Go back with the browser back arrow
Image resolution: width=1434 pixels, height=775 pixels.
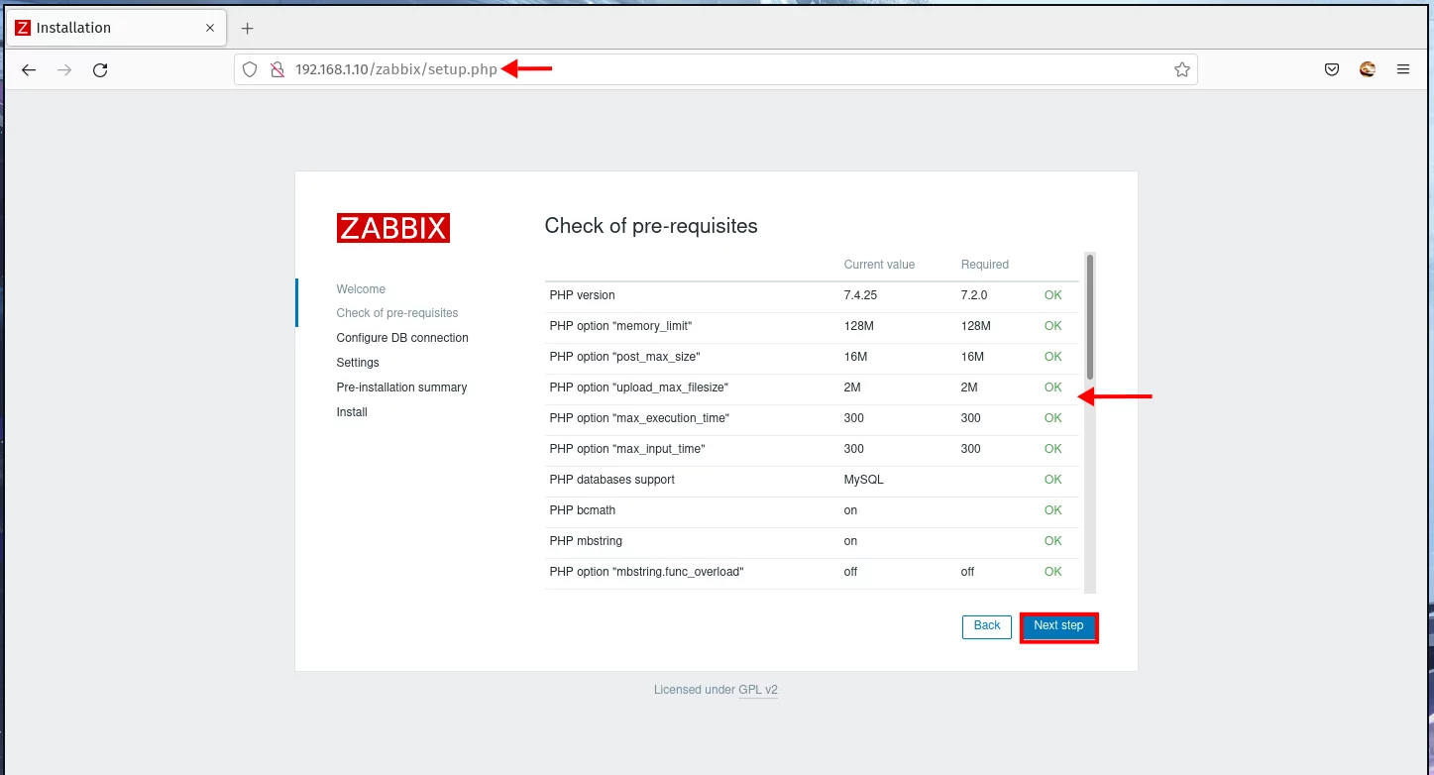[29, 70]
